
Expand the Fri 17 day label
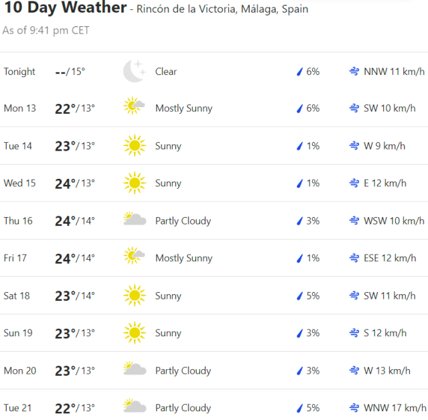pos(15,258)
